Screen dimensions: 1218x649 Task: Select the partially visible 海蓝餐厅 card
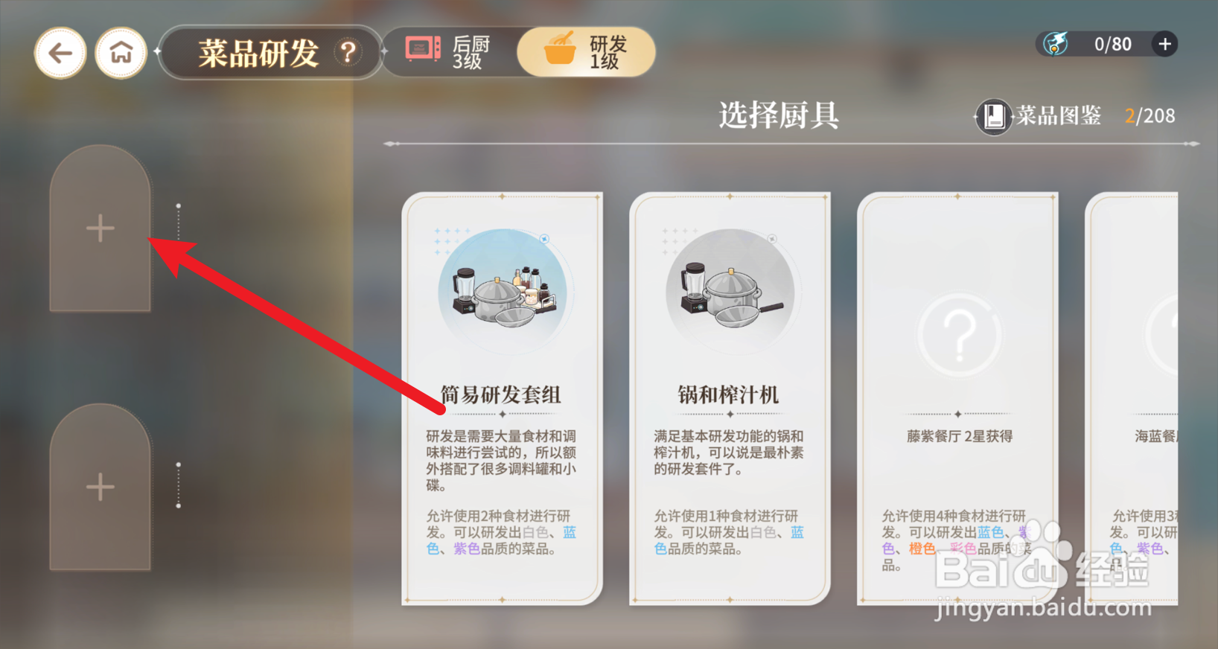click(x=1132, y=399)
